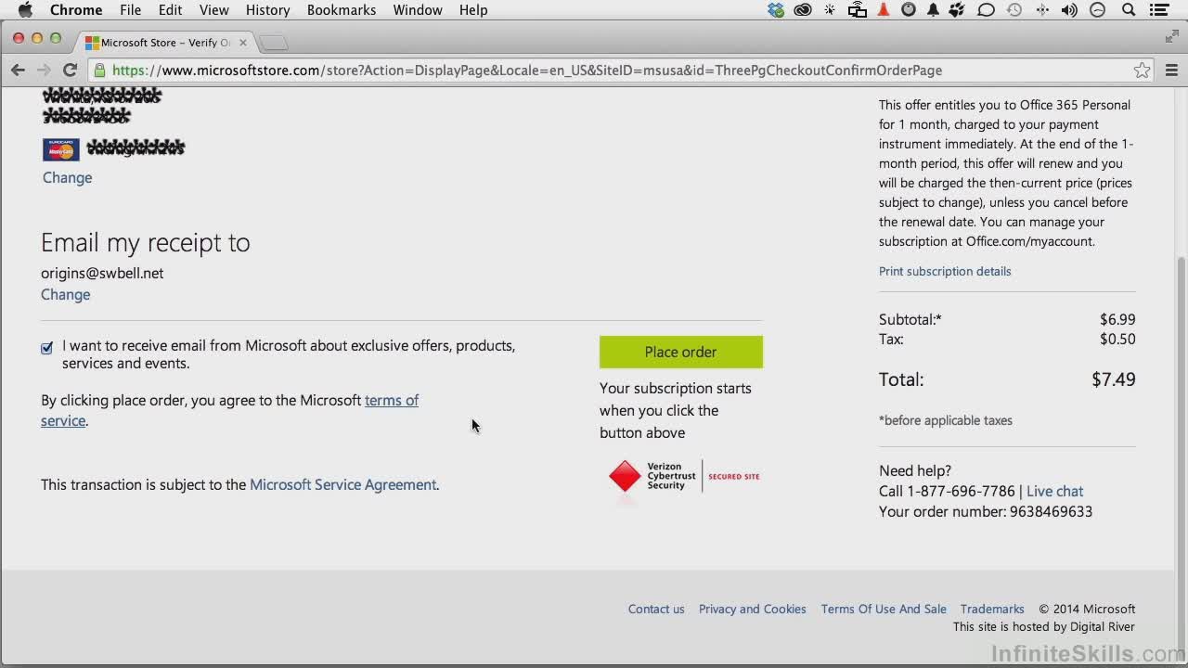Viewport: 1188px width, 668px height.
Task: Click the MasterCard card logo
Action: [x=61, y=149]
